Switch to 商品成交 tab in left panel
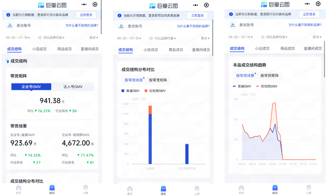 tap(64, 49)
